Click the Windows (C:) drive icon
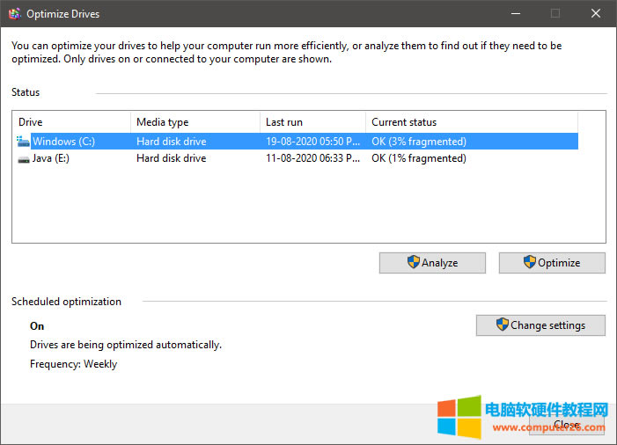This screenshot has width=617, height=445. [23, 141]
